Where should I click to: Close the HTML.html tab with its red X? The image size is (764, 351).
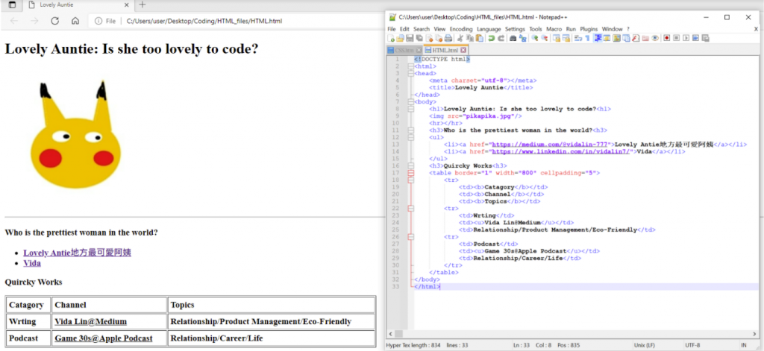tap(463, 50)
